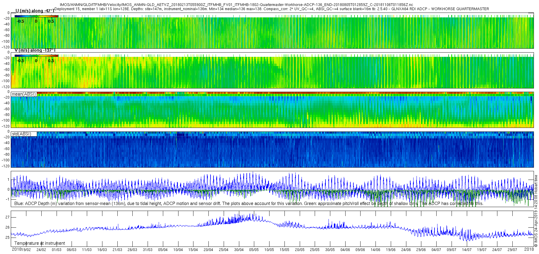Click the '2018' year label at left of time axis
539x254 pixels.
click(x=16, y=249)
